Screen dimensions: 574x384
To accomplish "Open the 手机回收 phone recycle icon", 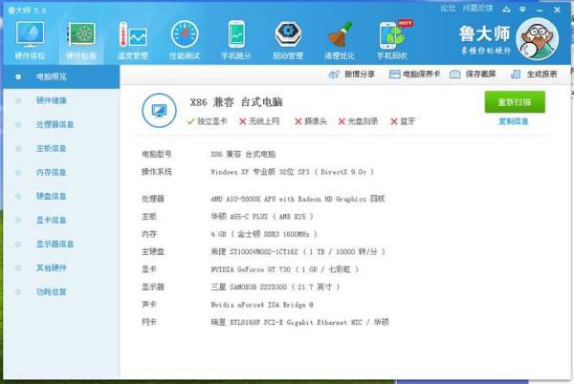I will pos(392,40).
